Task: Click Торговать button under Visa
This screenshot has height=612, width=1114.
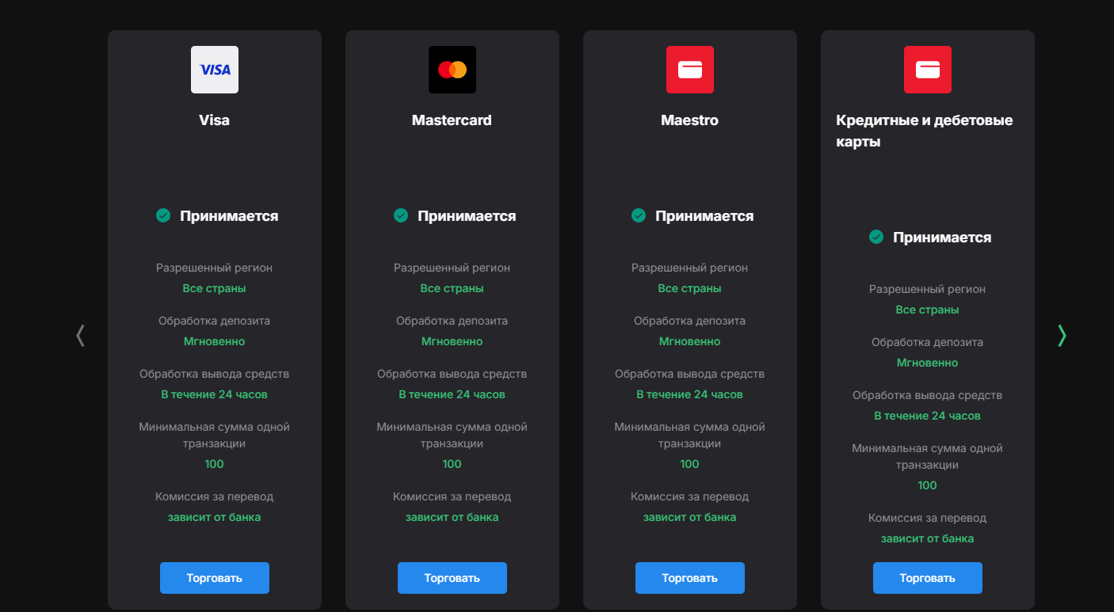Action: tap(215, 578)
